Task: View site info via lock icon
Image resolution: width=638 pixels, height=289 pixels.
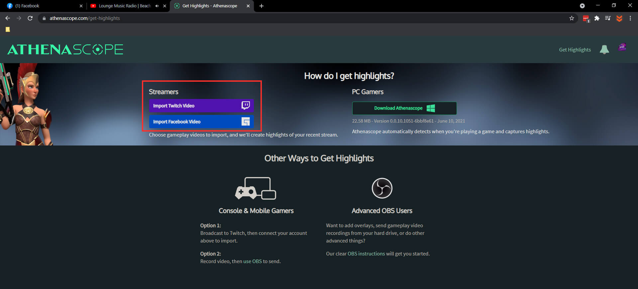Action: (x=44, y=18)
